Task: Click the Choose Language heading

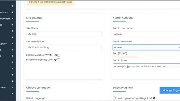Action: click(x=38, y=88)
